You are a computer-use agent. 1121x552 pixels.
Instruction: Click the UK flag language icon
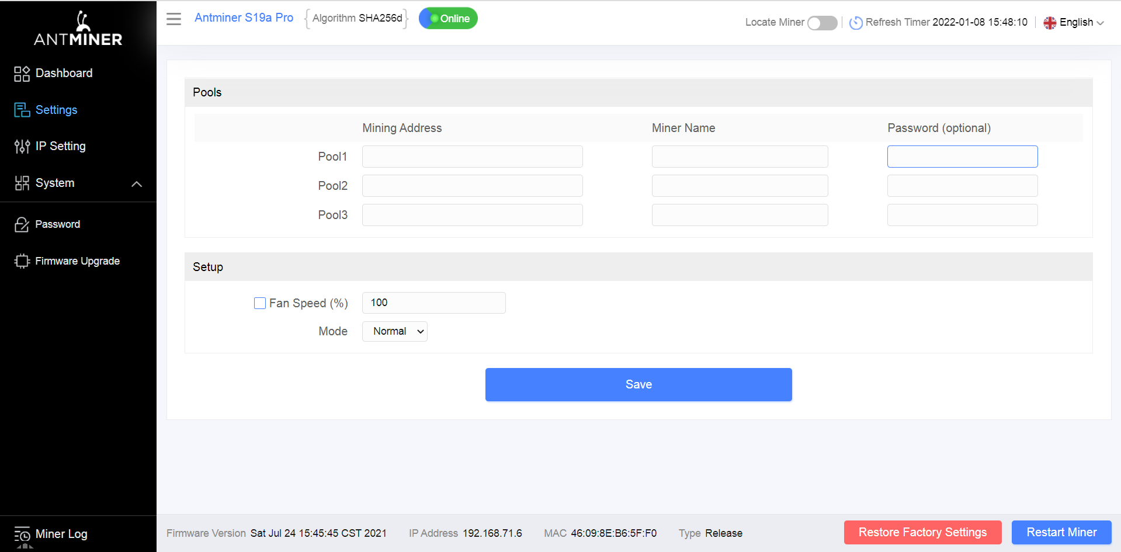click(x=1050, y=23)
